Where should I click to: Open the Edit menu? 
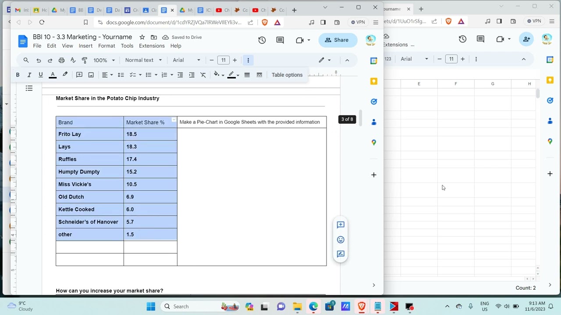point(52,45)
